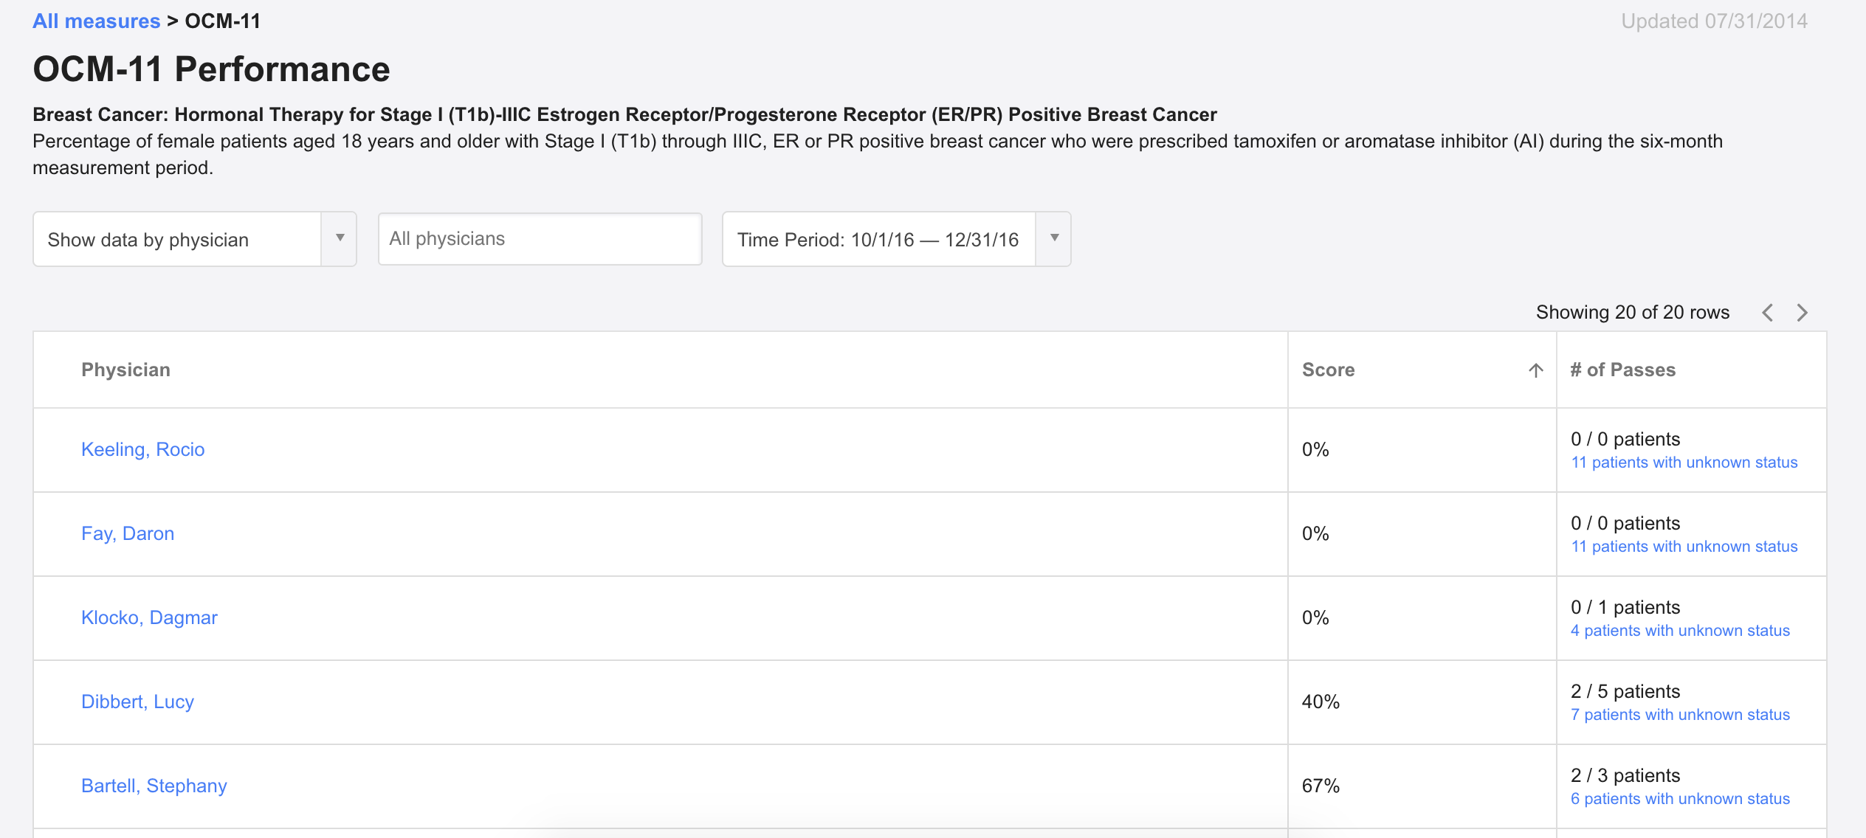
Task: Sort by Score using the arrow icon
Action: (1536, 370)
